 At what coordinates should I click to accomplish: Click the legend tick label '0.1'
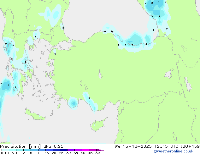pos(3,153)
